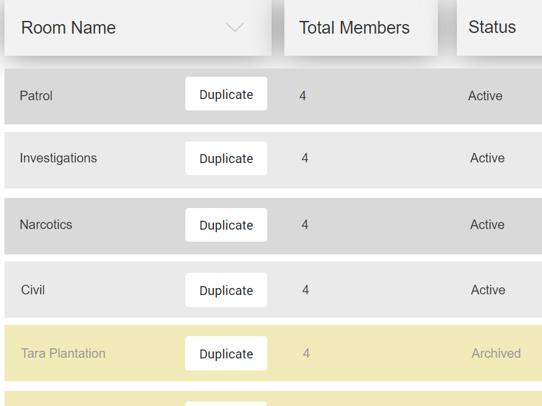Click the Room Name column header
This screenshot has height=406, width=542.
tap(69, 28)
